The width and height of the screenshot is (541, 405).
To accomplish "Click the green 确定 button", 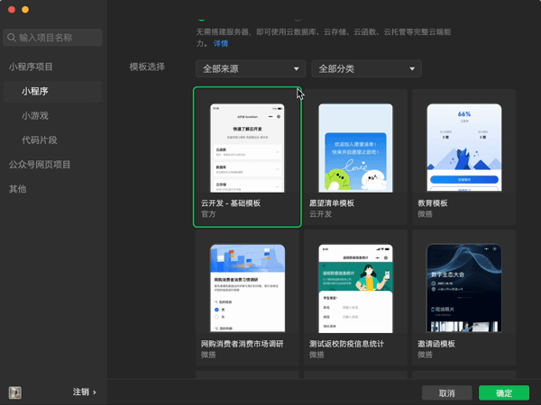I will [x=504, y=393].
